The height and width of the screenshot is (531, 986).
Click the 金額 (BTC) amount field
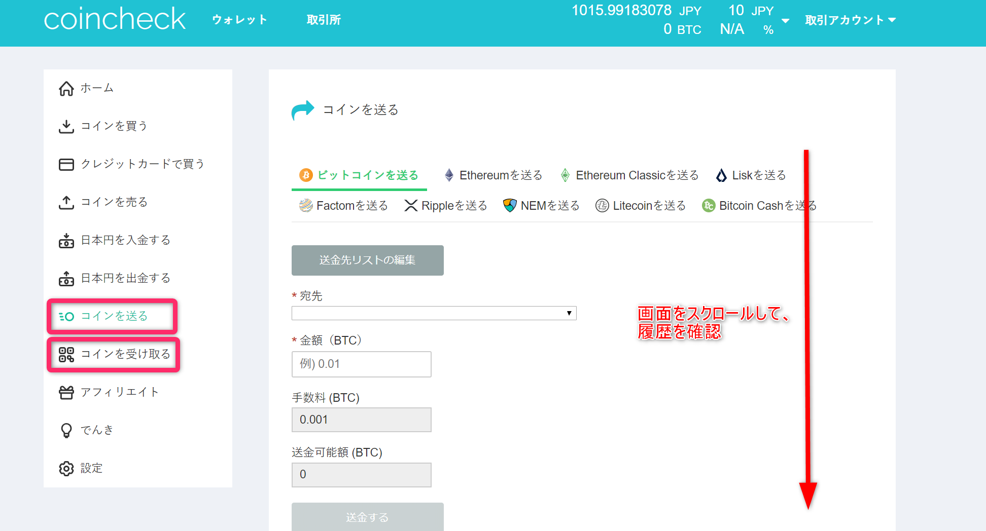[x=362, y=364]
